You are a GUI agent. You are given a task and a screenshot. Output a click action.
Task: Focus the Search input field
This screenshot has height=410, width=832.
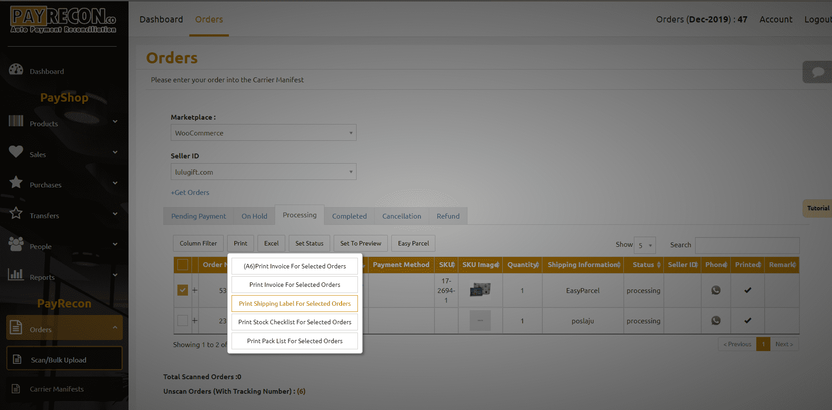click(747, 245)
